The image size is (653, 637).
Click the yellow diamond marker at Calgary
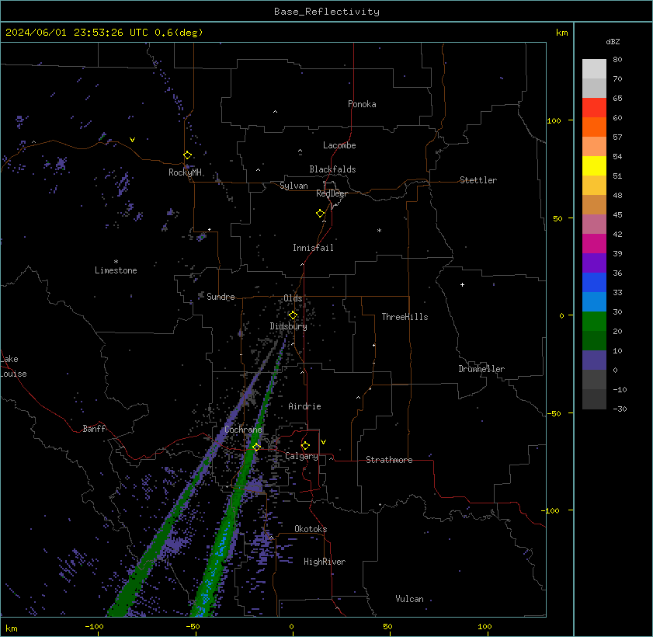(305, 446)
